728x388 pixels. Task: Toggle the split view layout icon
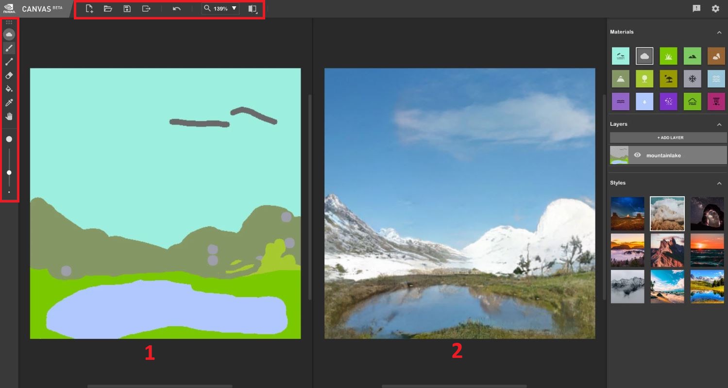(x=252, y=9)
